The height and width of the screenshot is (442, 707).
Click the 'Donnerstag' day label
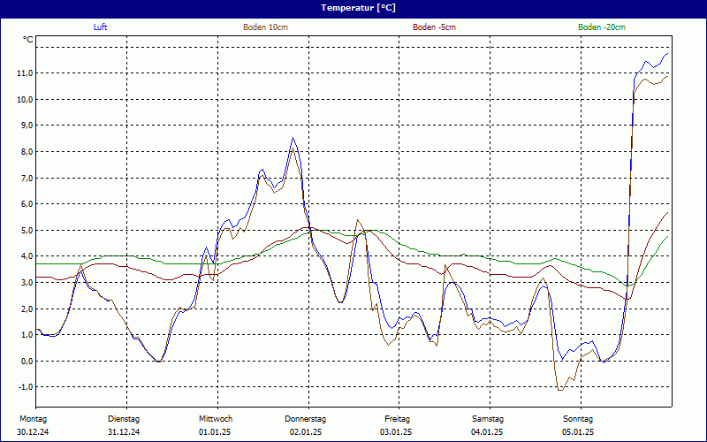[x=305, y=419]
